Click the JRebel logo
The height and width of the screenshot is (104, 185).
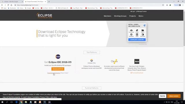(137, 62)
